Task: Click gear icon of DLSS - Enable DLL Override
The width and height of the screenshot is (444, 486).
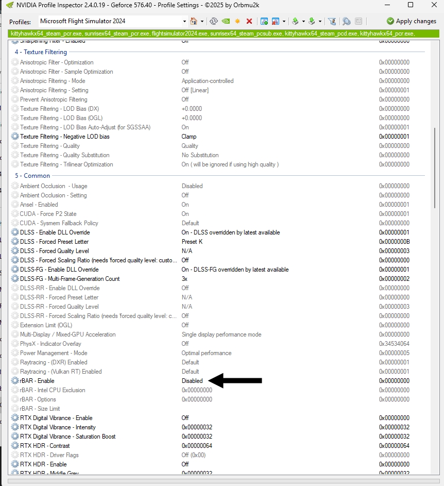Action: click(15, 232)
